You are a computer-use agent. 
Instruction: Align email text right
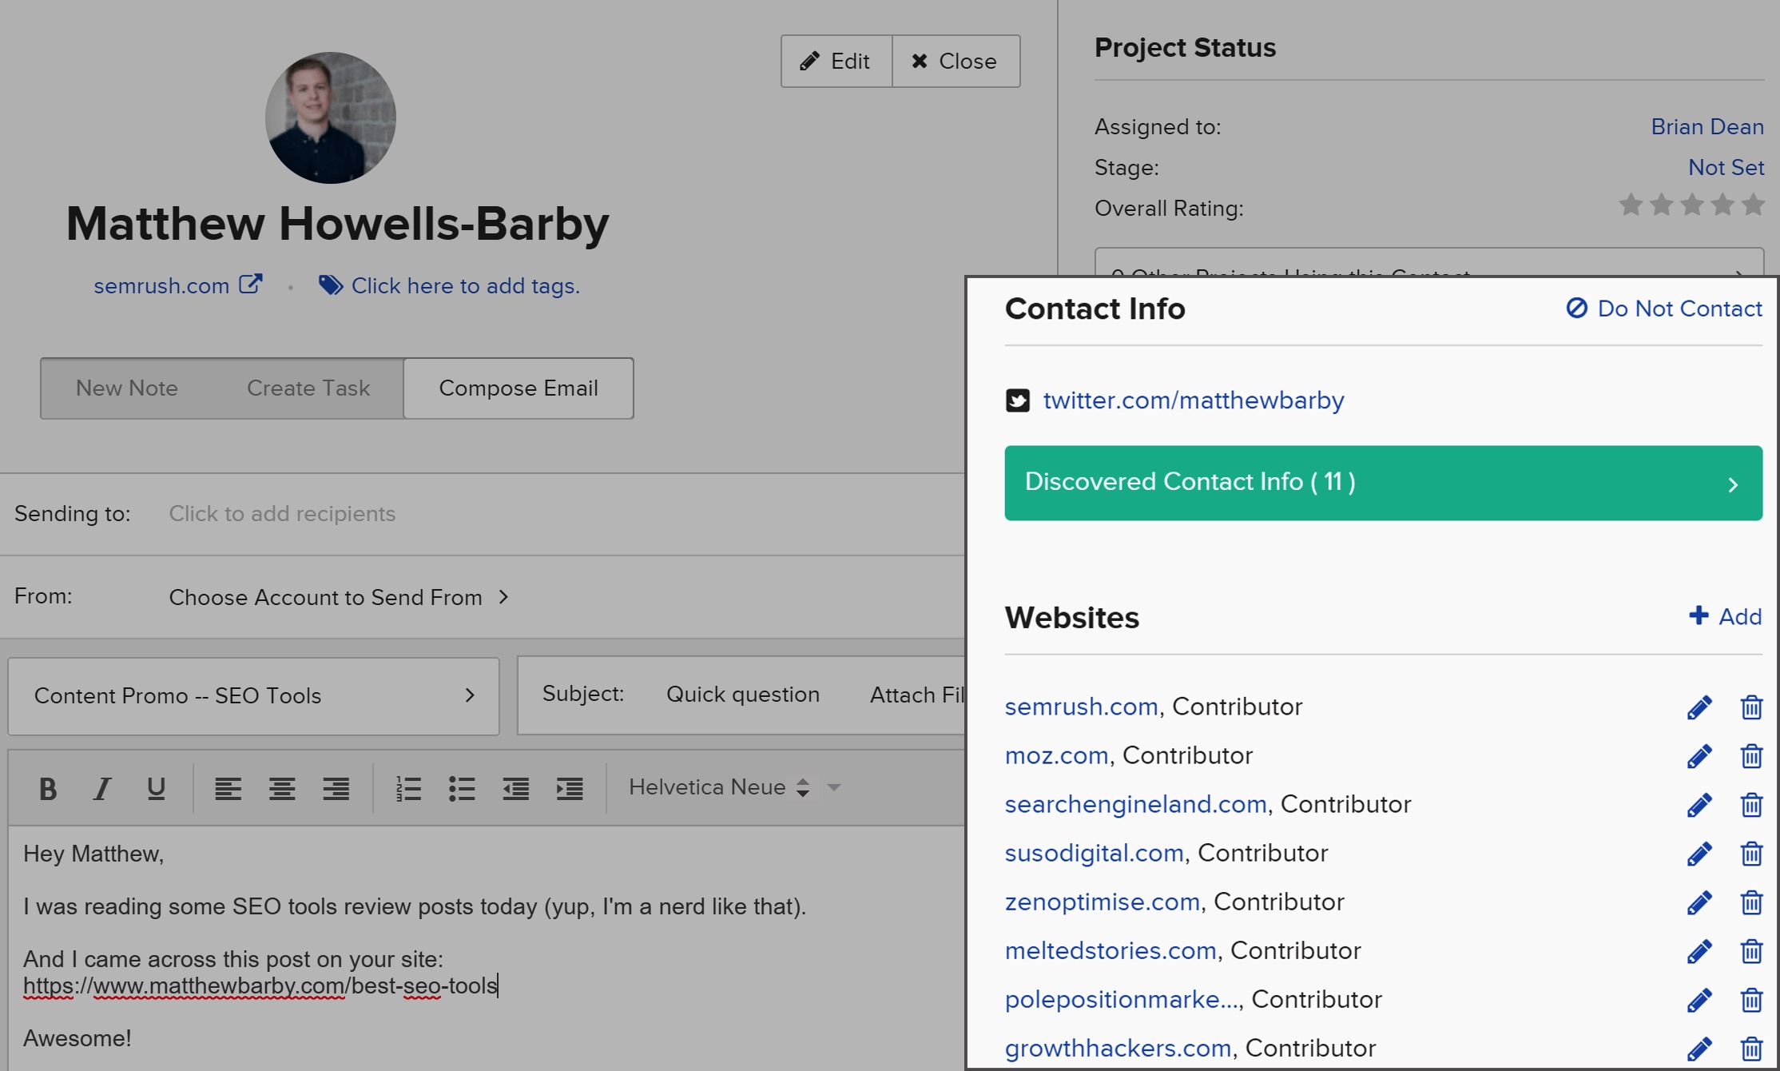(x=336, y=789)
